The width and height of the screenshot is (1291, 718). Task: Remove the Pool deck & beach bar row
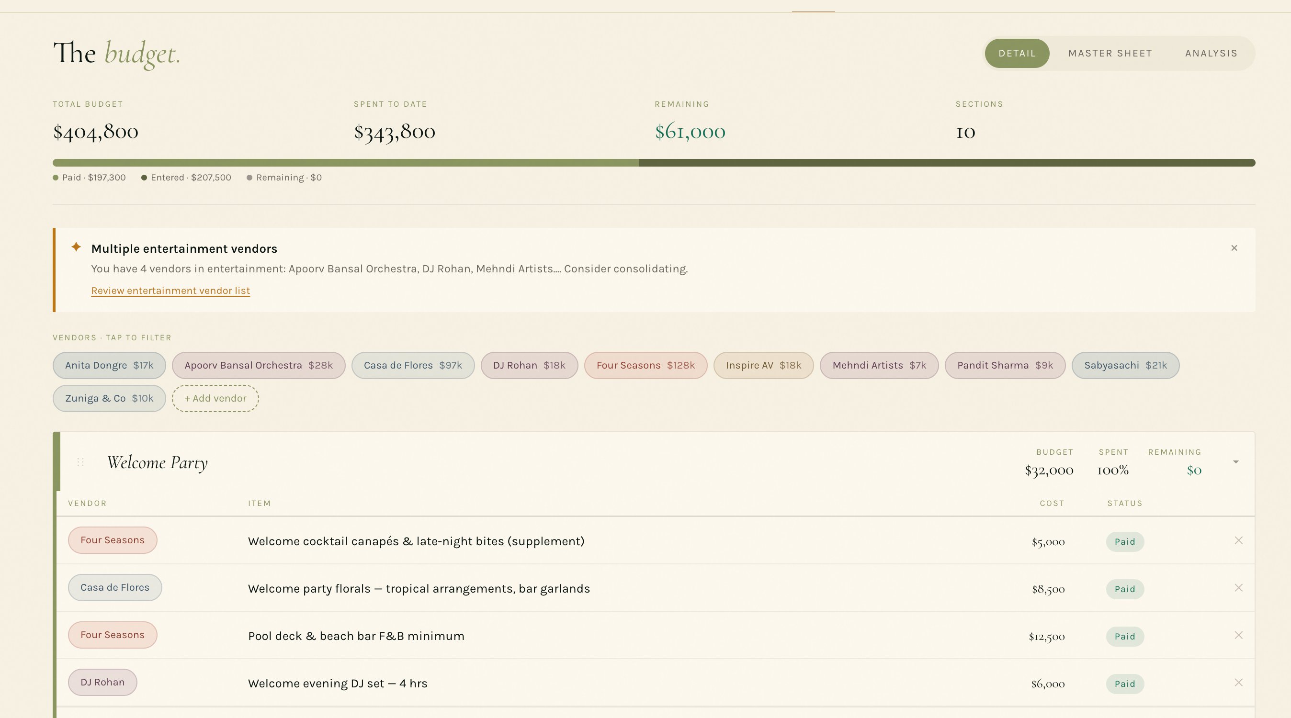[1238, 635]
